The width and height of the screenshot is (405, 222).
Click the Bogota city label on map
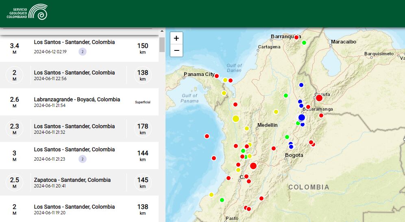pos(294,155)
